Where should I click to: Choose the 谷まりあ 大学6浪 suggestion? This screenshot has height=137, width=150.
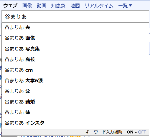point(75,81)
